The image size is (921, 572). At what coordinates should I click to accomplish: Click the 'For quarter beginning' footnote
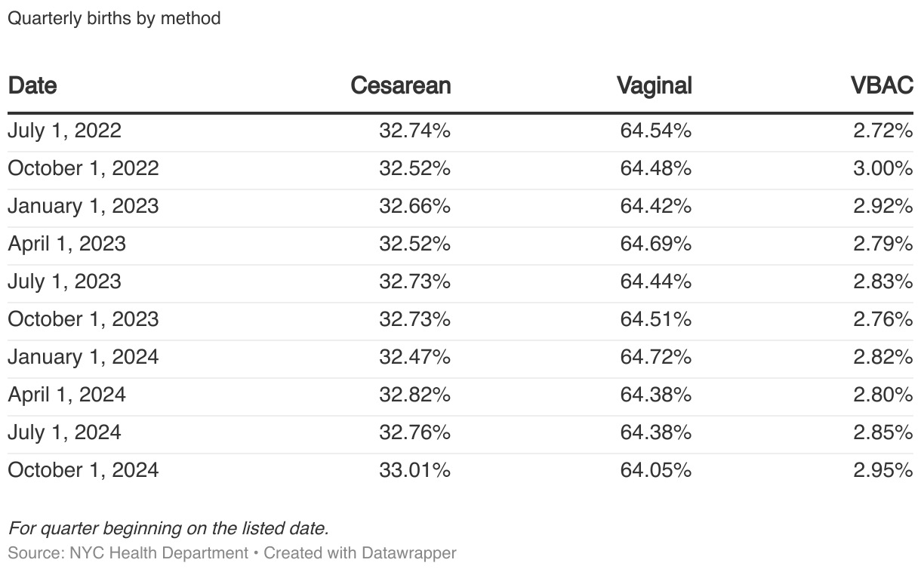click(168, 527)
